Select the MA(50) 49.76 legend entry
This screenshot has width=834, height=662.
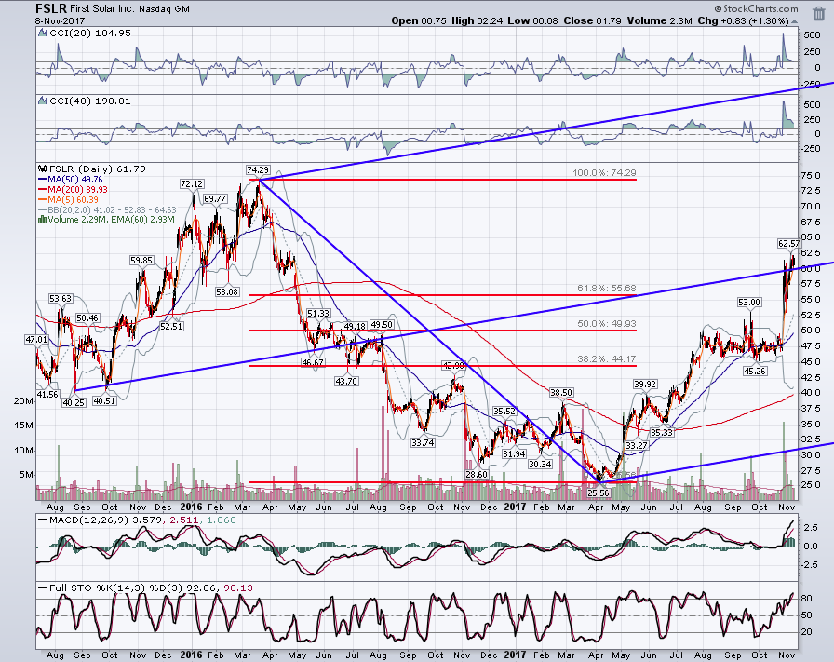[70, 180]
